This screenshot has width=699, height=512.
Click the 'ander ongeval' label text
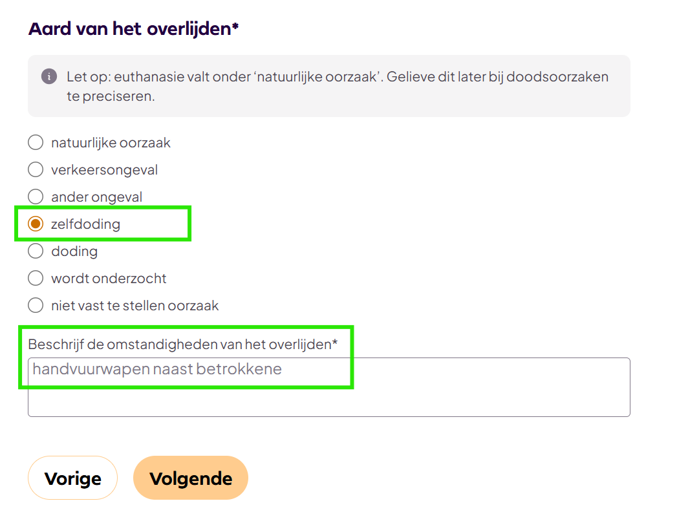pos(96,197)
